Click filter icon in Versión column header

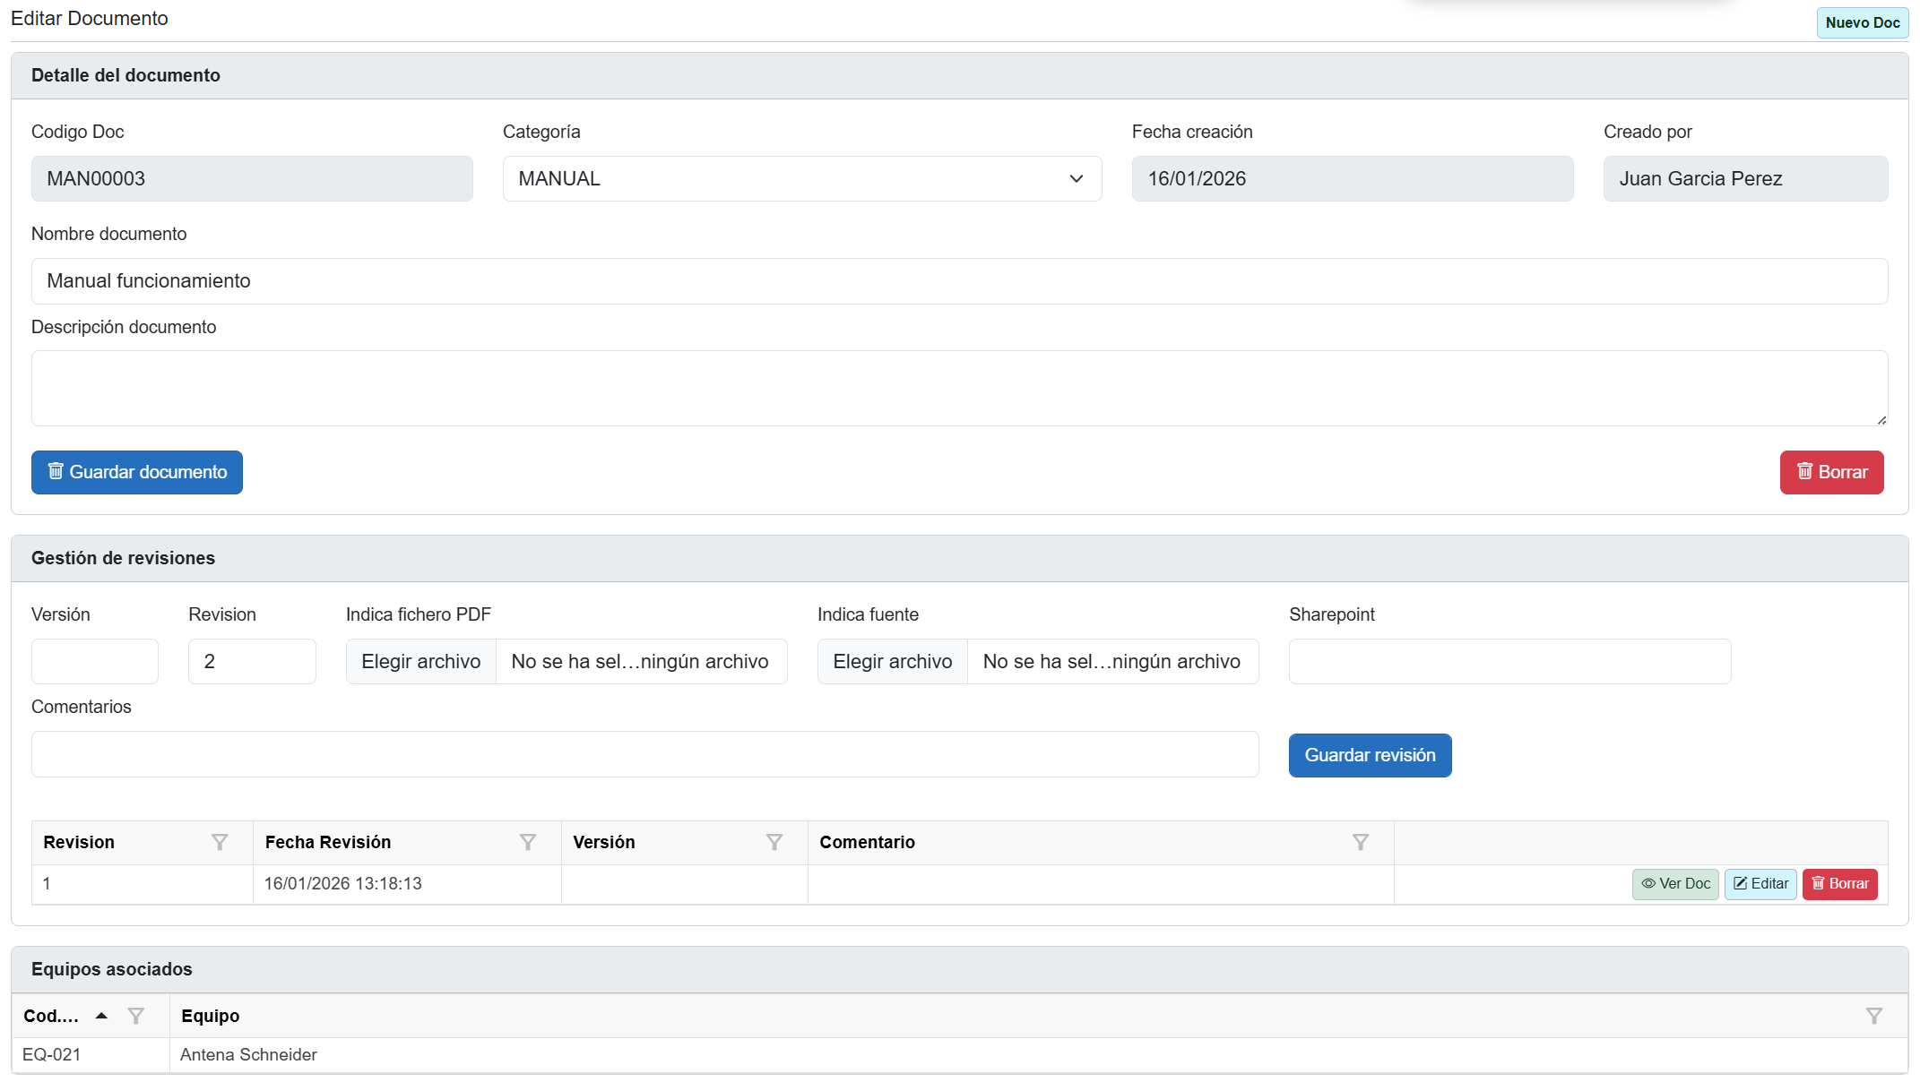point(774,842)
